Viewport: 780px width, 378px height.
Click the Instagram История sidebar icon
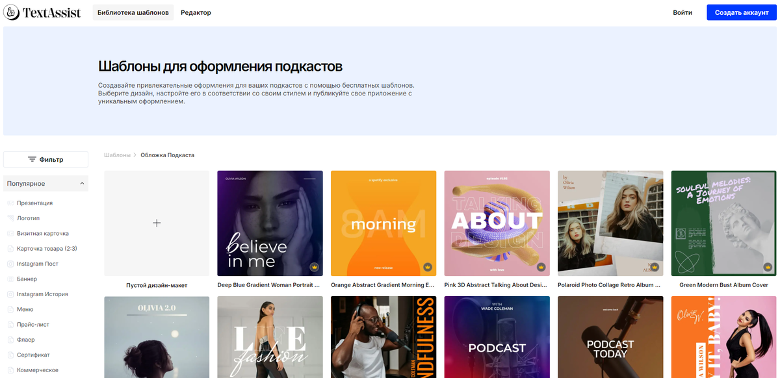(x=9, y=294)
